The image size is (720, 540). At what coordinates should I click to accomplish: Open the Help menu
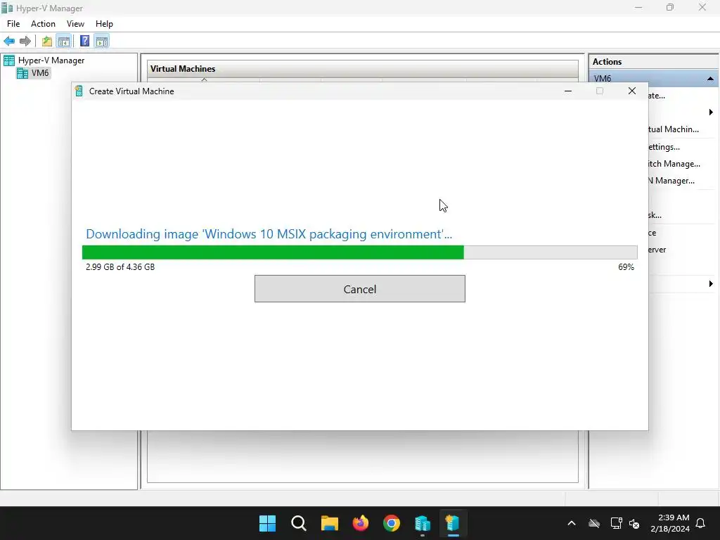pos(104,24)
